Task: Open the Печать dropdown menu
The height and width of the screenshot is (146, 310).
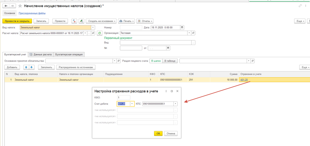Action: tap(127, 21)
